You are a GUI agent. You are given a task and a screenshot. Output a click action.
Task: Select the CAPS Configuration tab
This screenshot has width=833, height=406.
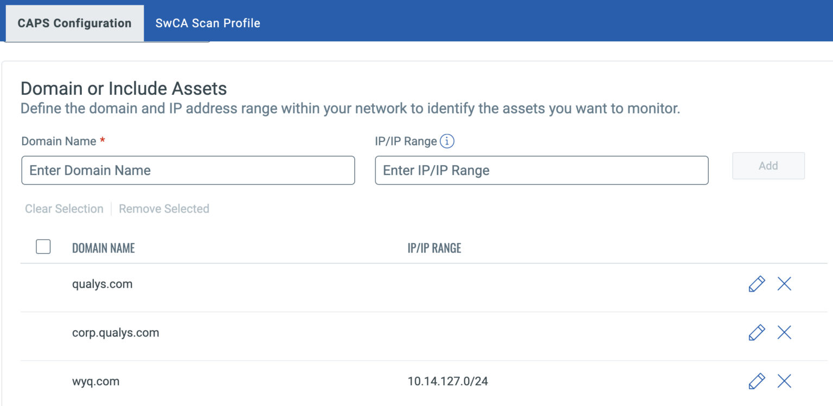(74, 23)
